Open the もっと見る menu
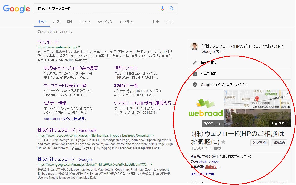The image size is (296, 185). point(126,22)
